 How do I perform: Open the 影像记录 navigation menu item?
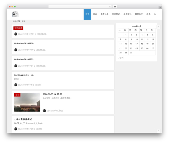pyautogui.click(x=104, y=14)
